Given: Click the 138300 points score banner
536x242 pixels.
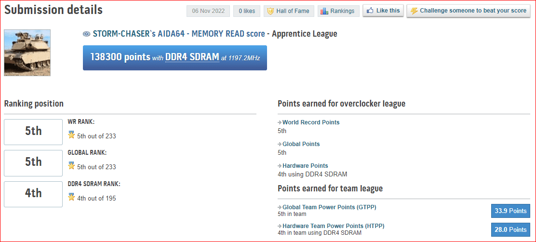Looking at the screenshot, I should click(x=174, y=58).
